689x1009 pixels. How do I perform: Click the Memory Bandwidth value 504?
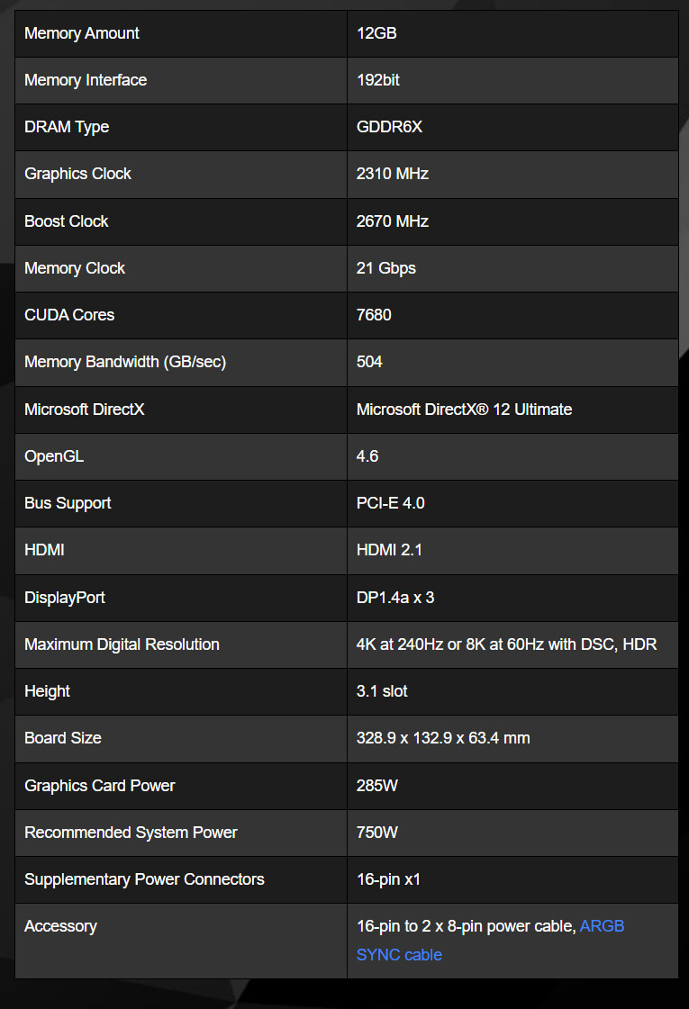pyautogui.click(x=369, y=362)
